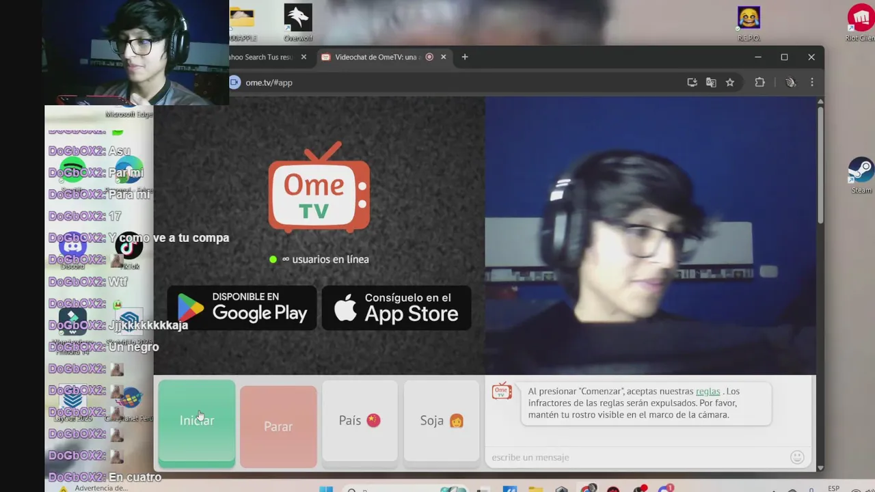The image size is (875, 492).
Task: Click chat message 'En cuatro'
Action: (135, 477)
